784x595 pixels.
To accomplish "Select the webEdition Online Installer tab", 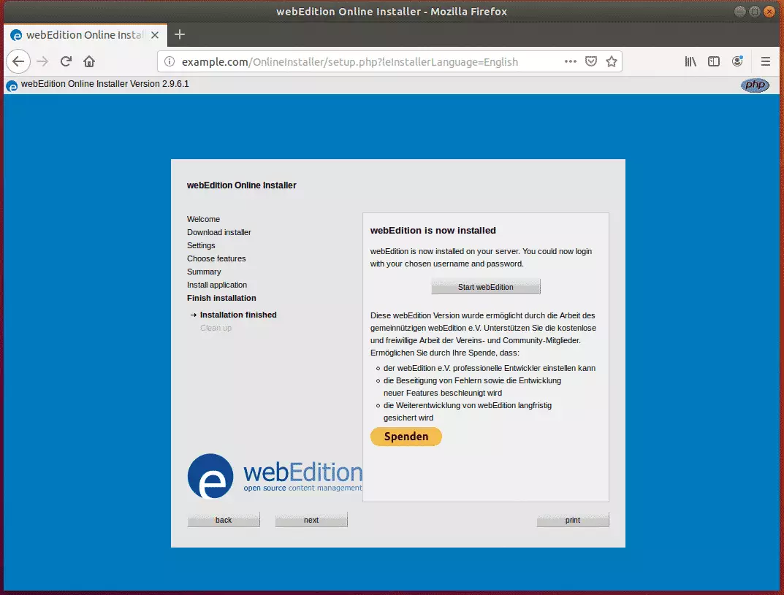I will point(85,35).
